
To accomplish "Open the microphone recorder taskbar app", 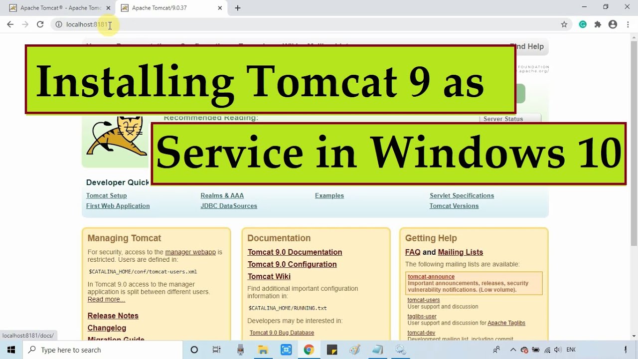I will [240, 350].
